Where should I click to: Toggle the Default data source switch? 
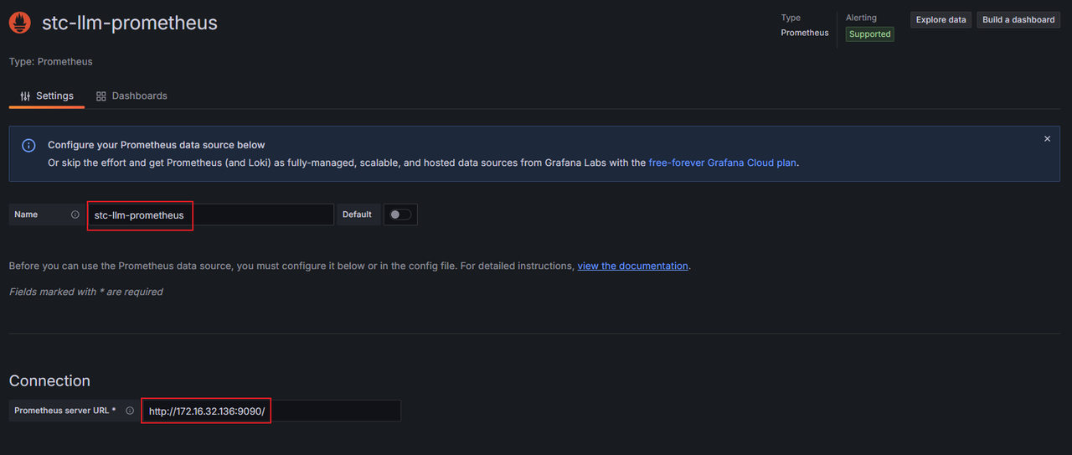point(400,215)
